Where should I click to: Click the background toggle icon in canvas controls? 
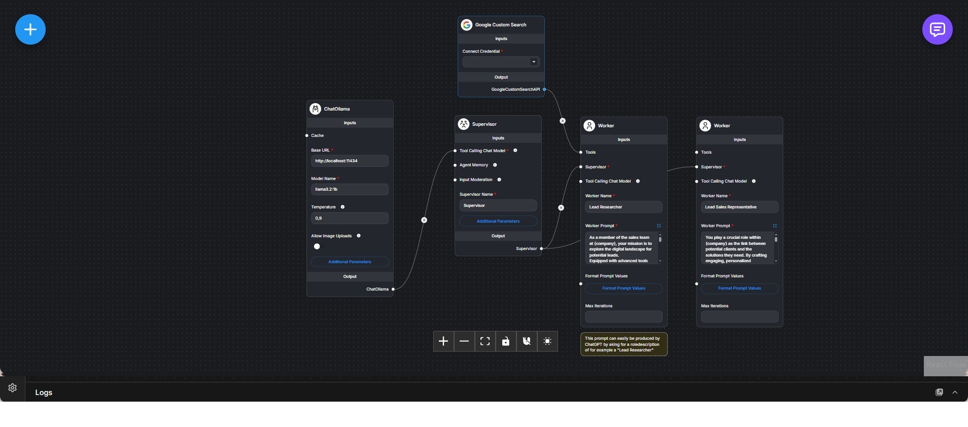point(547,341)
